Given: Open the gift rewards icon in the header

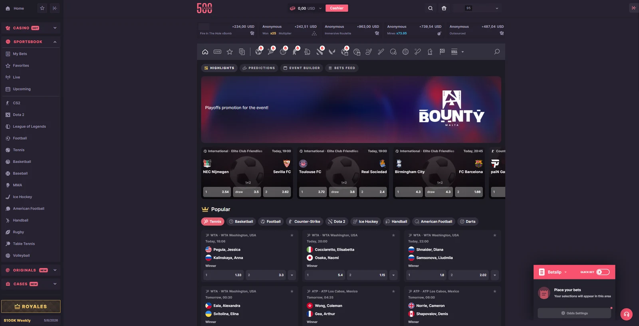Looking at the screenshot, I should (444, 8).
